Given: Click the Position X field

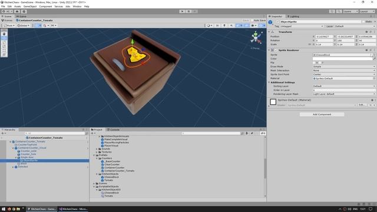Looking at the screenshot, I should click(324, 37).
